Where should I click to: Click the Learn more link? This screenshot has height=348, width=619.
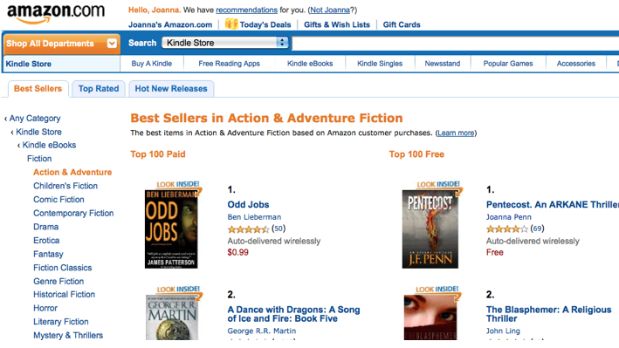tap(456, 133)
